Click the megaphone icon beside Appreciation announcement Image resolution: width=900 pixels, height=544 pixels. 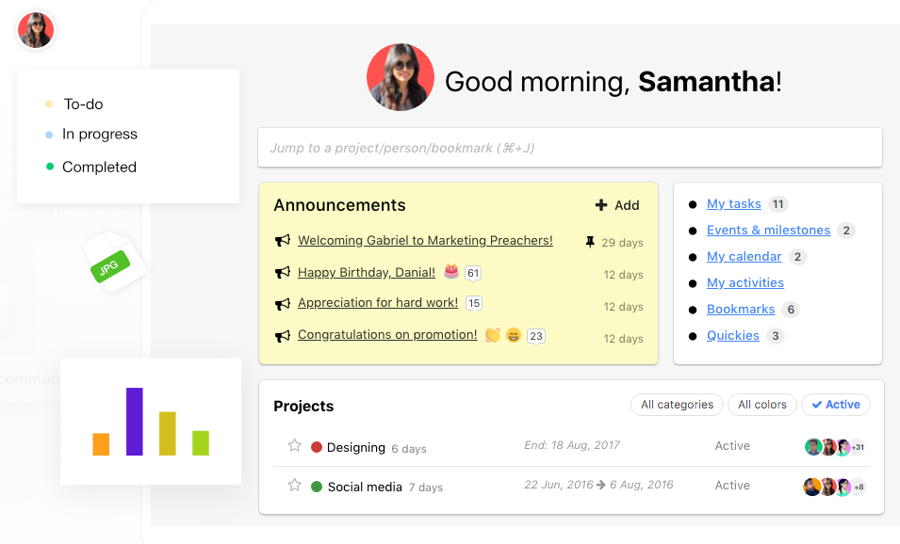(x=282, y=304)
